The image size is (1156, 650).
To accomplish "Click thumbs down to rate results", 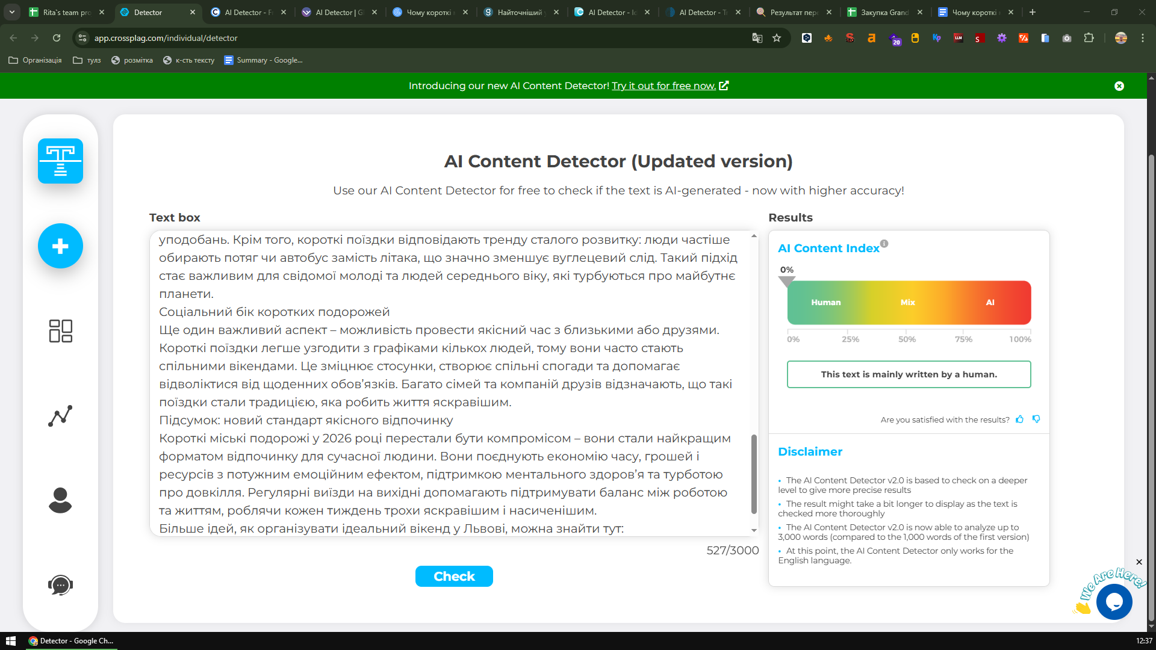I will pos(1036,419).
